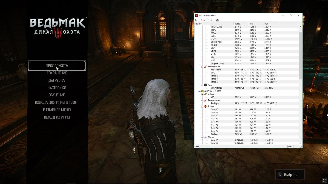
Task: Click the 25.96 W Package power value
Action: tap(238, 134)
